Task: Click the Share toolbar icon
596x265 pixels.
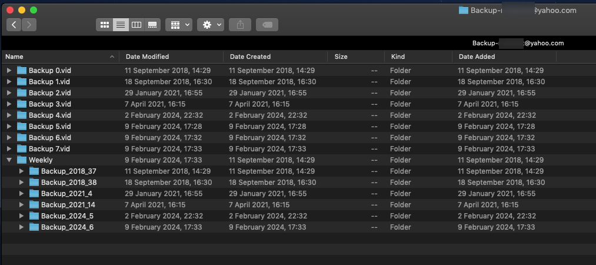Action: coord(240,25)
